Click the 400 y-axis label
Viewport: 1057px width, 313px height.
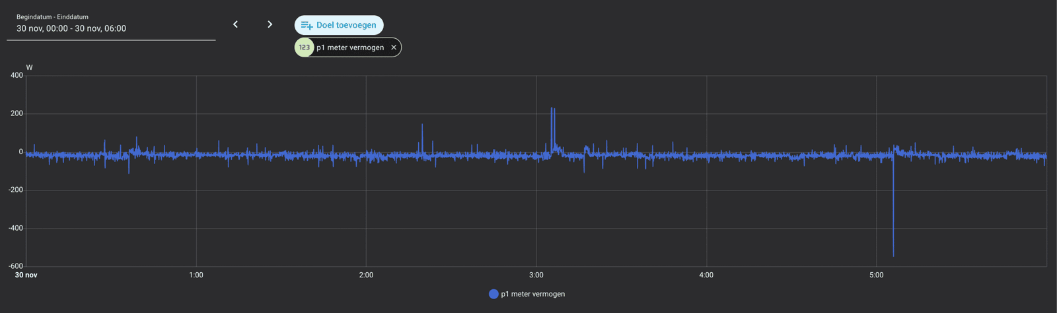coord(17,76)
